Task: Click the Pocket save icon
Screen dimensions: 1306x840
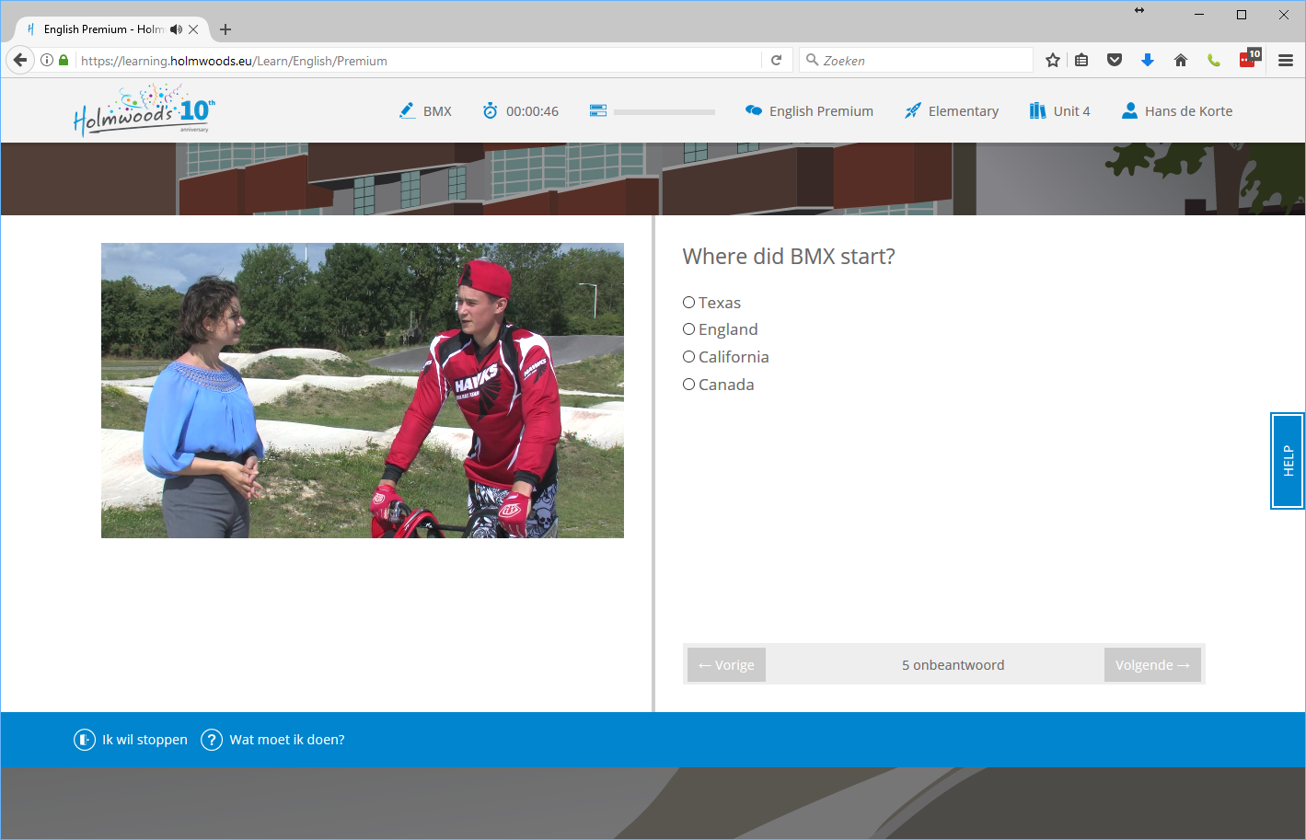Action: [1115, 60]
